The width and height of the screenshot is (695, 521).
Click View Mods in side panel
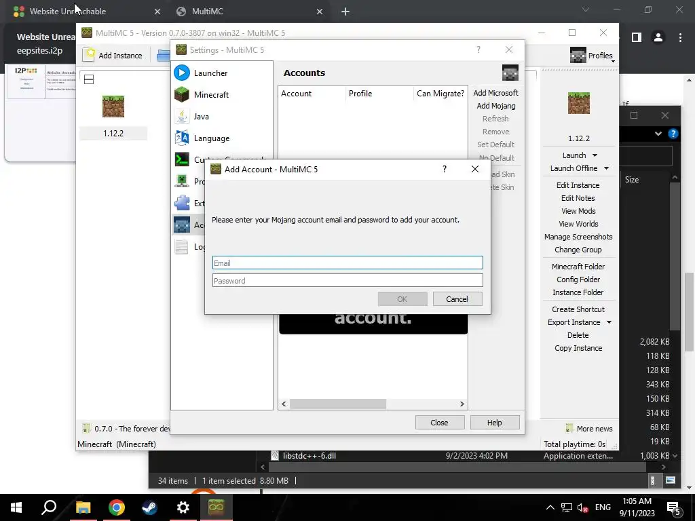coord(578,211)
